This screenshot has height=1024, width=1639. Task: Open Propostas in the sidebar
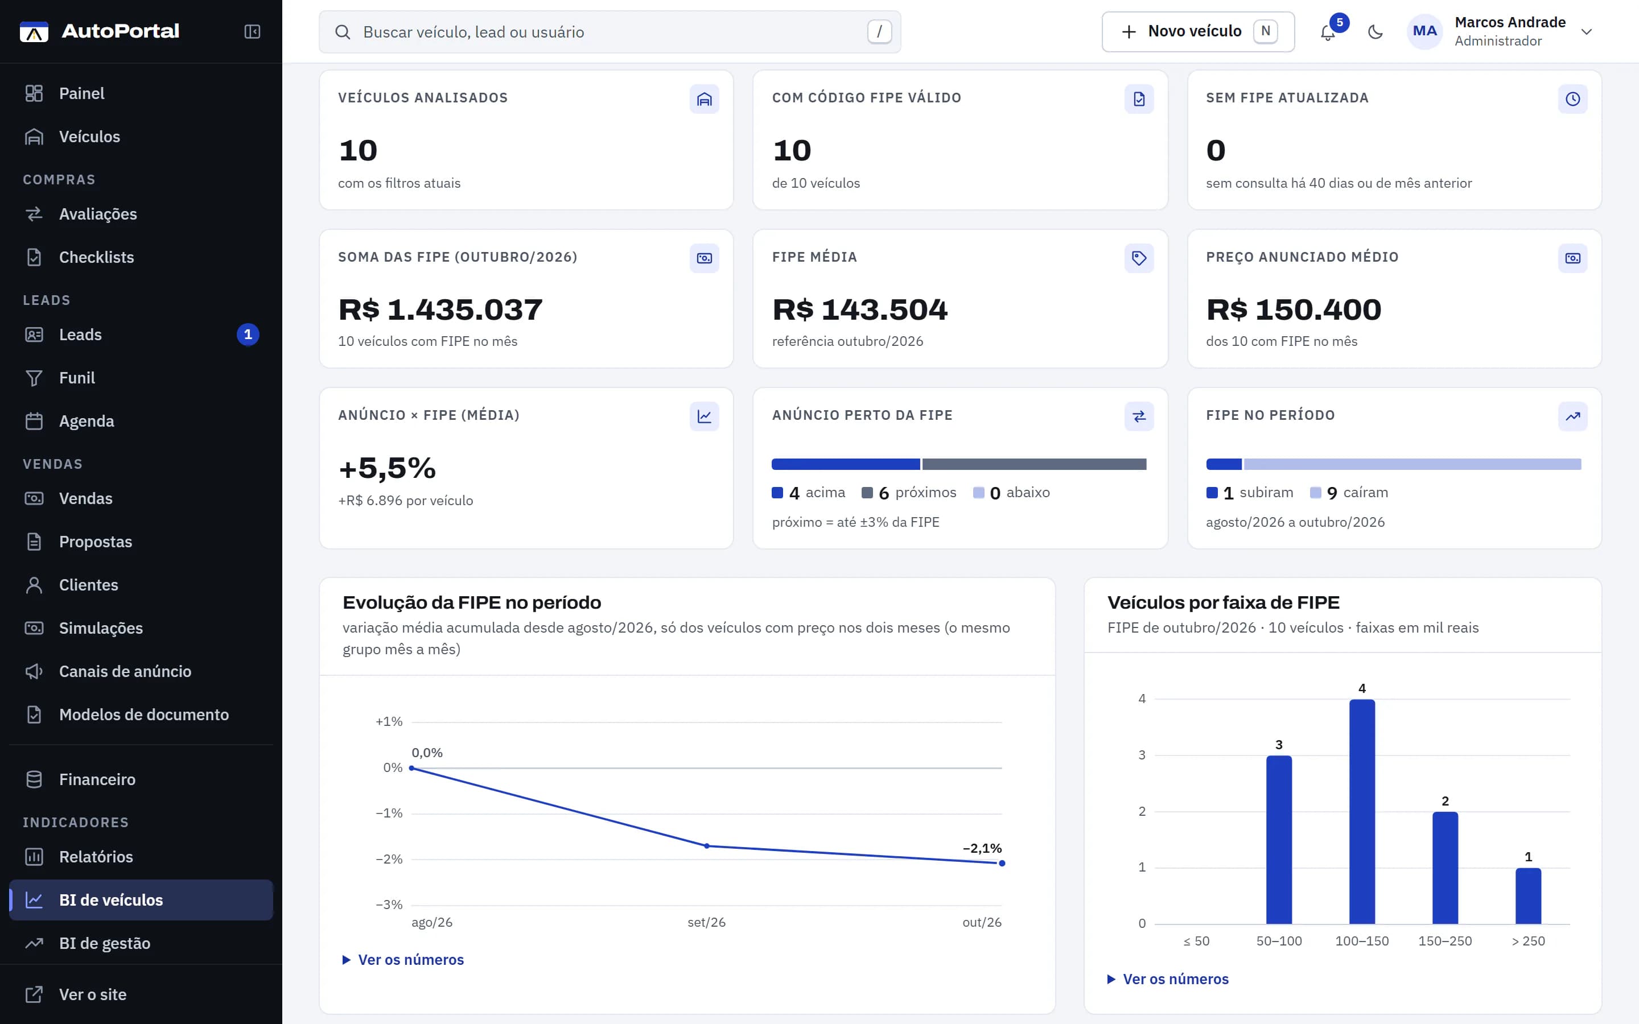[x=141, y=542]
